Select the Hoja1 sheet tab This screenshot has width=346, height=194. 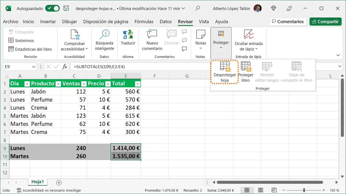click(38, 182)
